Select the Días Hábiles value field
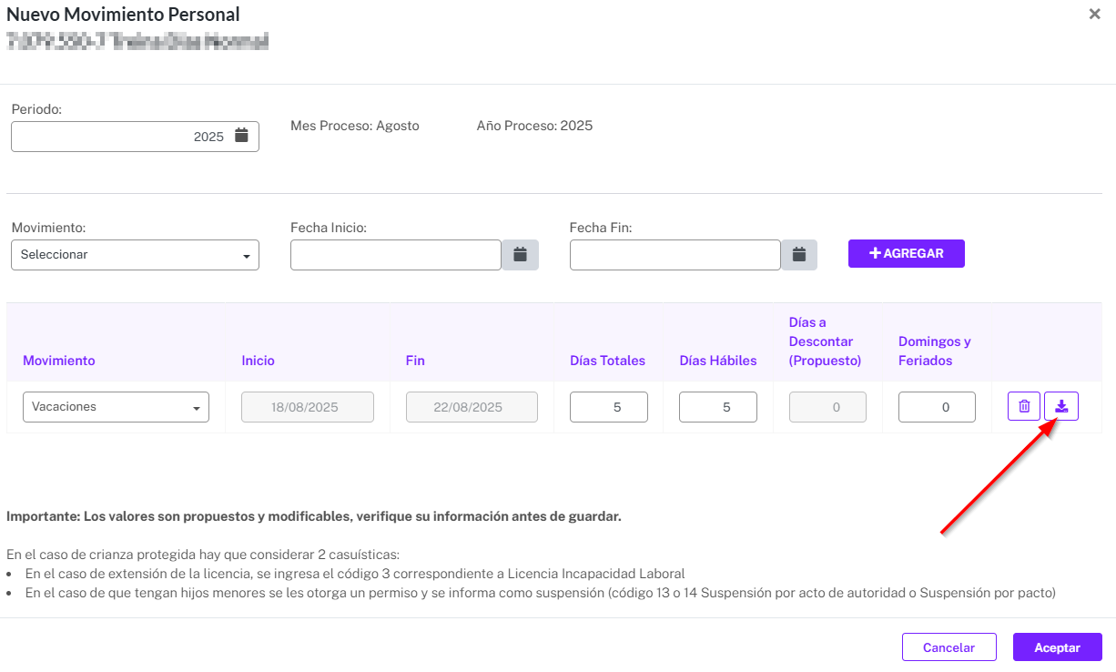The width and height of the screenshot is (1116, 672). click(718, 407)
